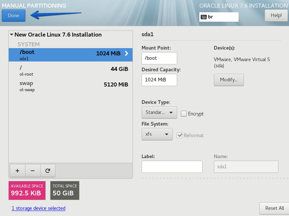Open the Device Type dropdown

point(159,113)
